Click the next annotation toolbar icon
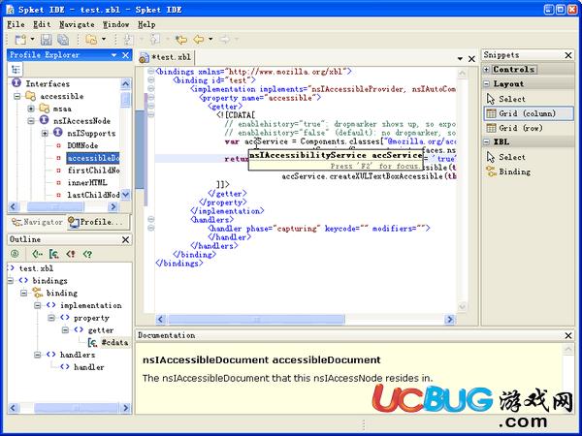The height and width of the screenshot is (436, 582). click(x=128, y=39)
